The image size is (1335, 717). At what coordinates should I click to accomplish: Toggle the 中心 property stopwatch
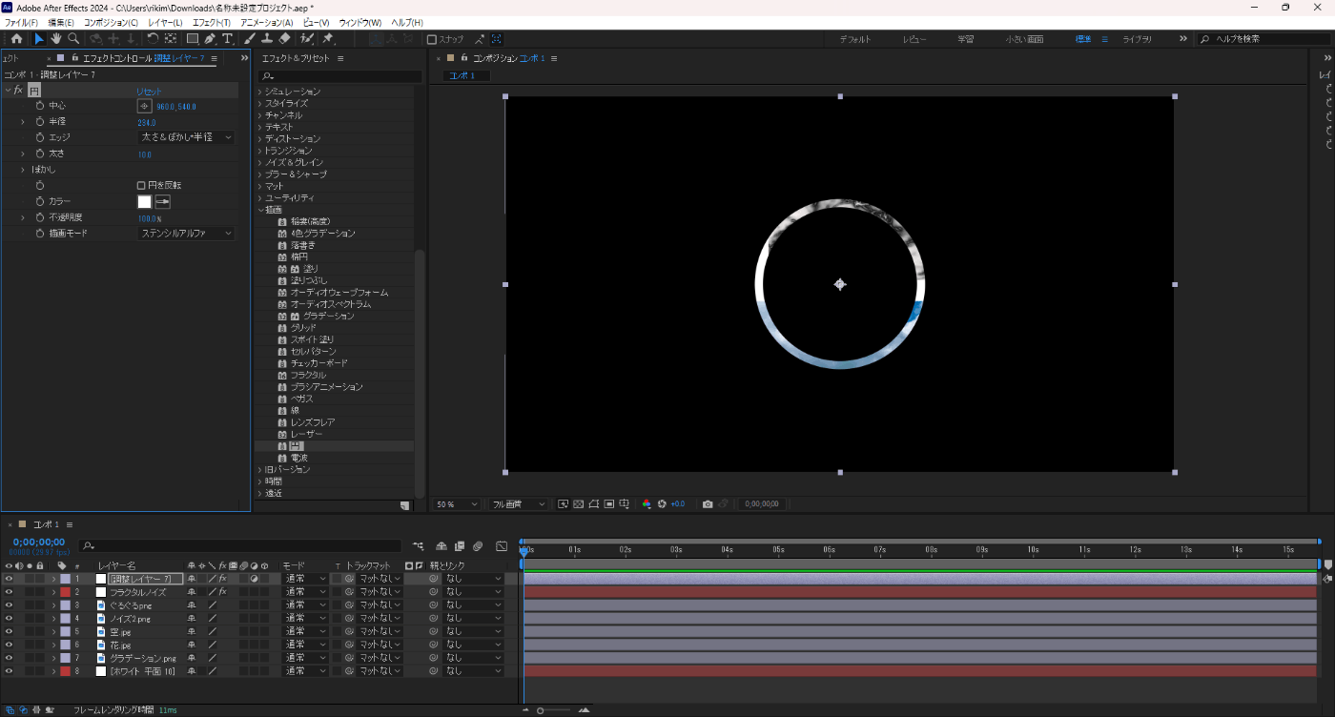coord(40,106)
